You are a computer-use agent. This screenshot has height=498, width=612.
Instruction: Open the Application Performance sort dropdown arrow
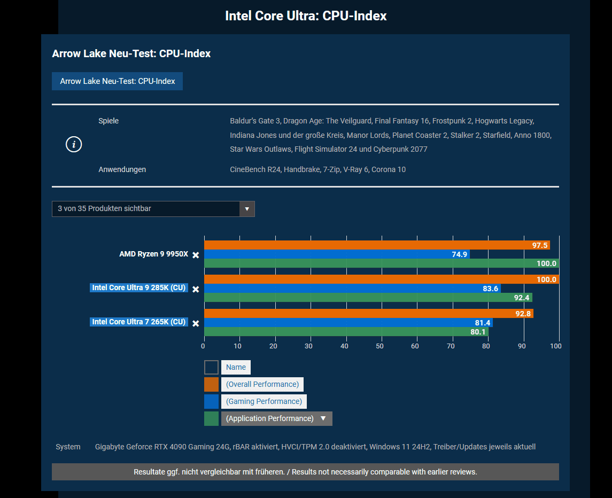[x=323, y=418]
